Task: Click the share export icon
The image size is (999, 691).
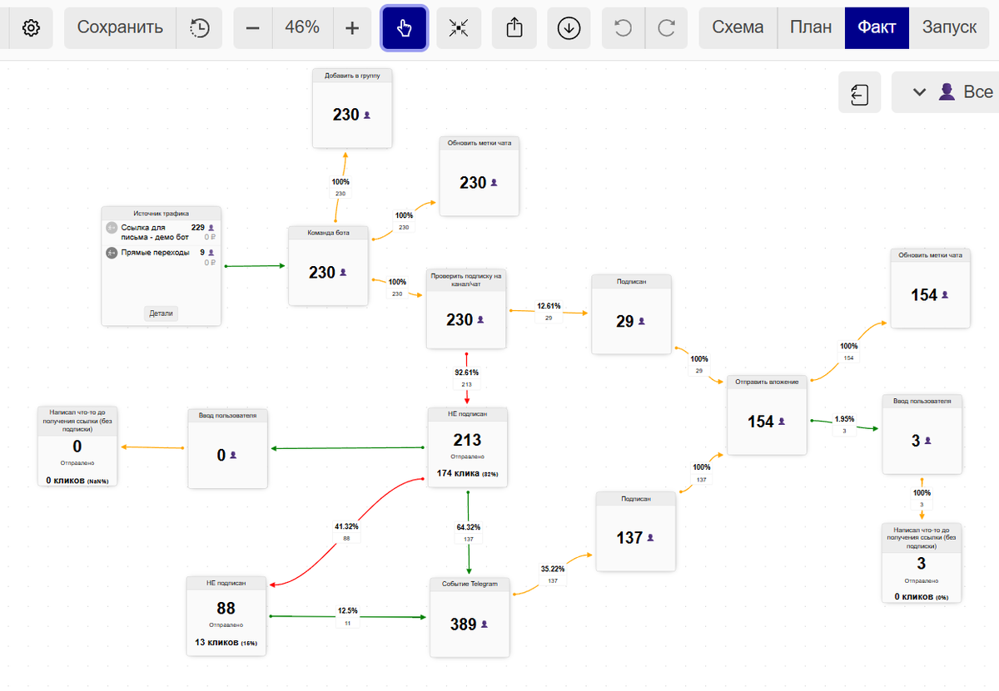Action: pyautogui.click(x=514, y=27)
